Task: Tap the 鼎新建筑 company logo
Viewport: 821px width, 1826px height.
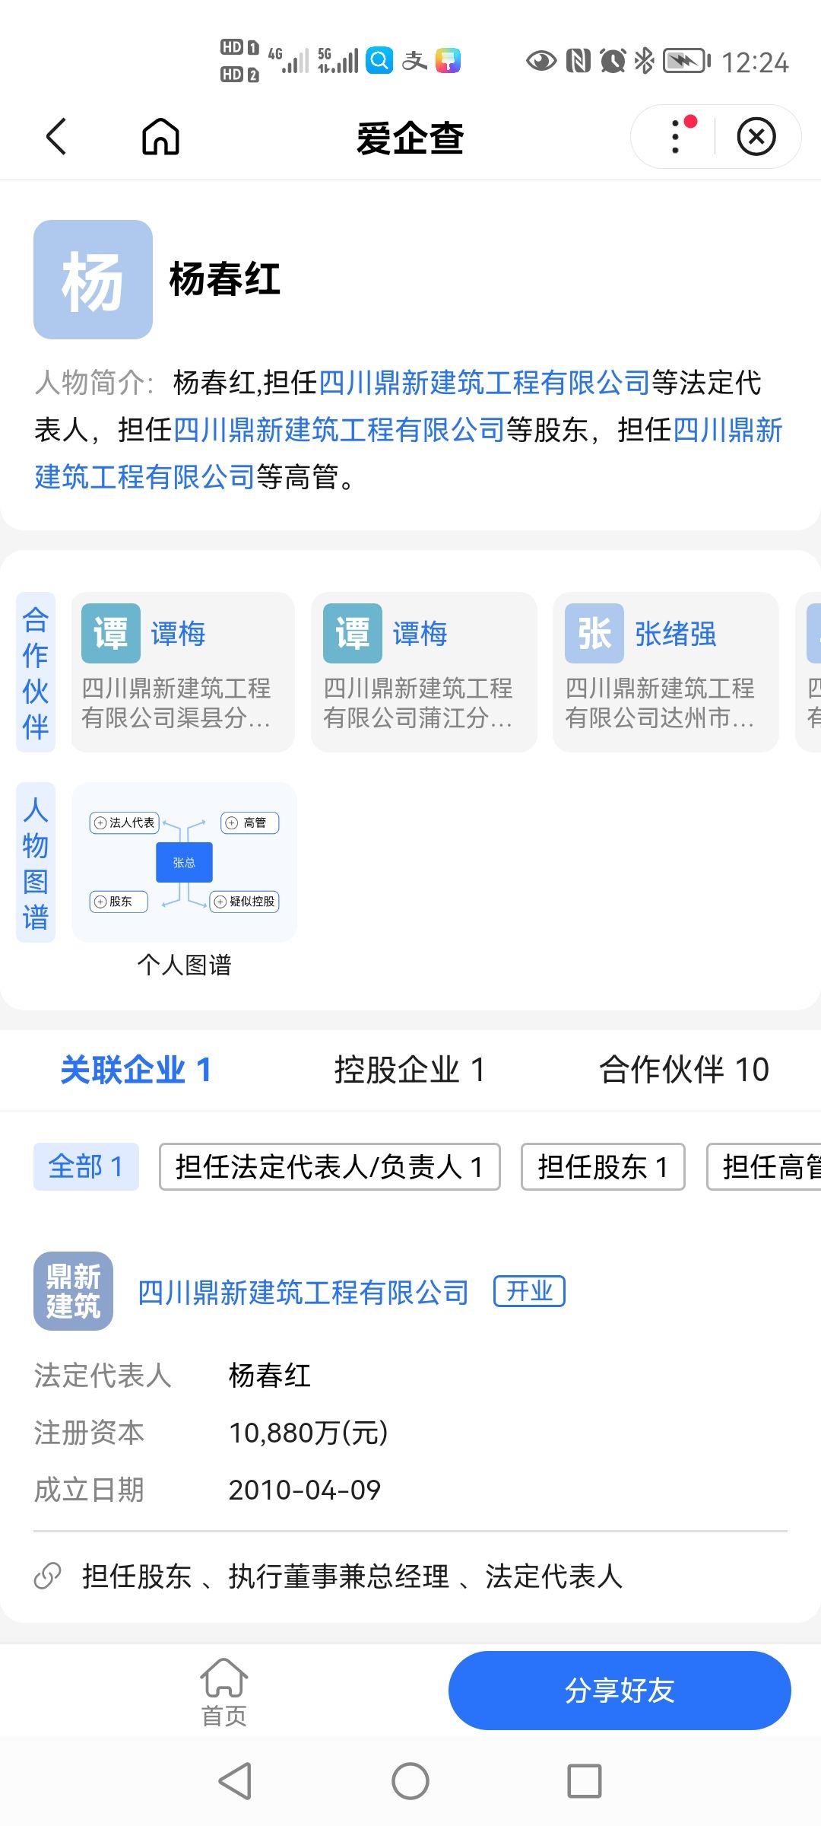Action: tap(73, 1291)
